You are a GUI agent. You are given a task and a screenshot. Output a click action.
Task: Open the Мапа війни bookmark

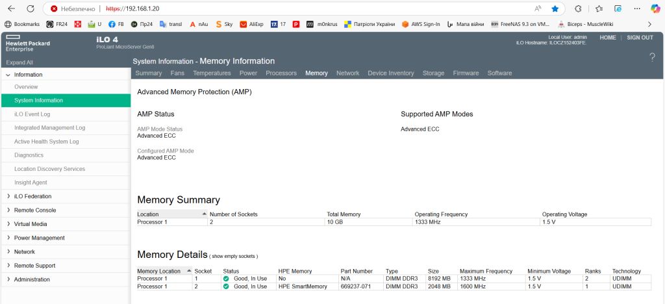[466, 24]
